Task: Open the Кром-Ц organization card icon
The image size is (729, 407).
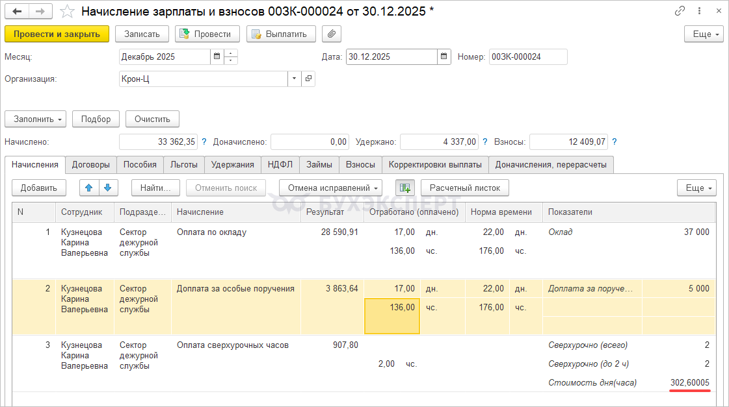Action: point(308,79)
